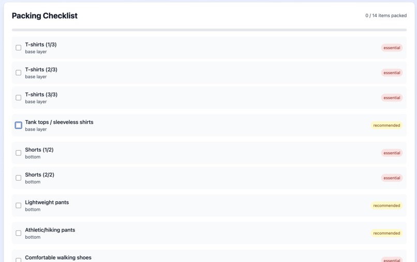Click 'base layer' under T-shirts (1/3)
The width and height of the screenshot is (417, 262).
point(36,52)
